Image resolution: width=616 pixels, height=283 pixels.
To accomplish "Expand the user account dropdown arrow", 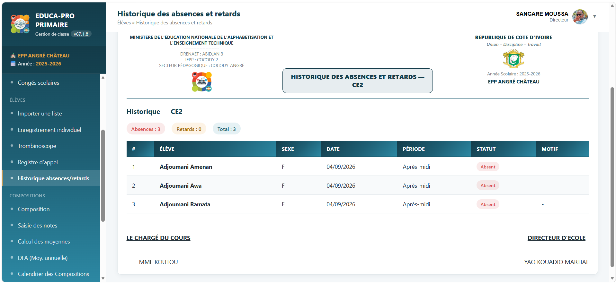I will point(594,16).
